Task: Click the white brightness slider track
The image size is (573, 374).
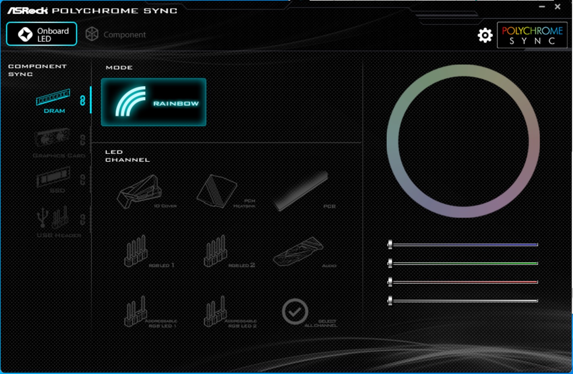Action: point(463,300)
